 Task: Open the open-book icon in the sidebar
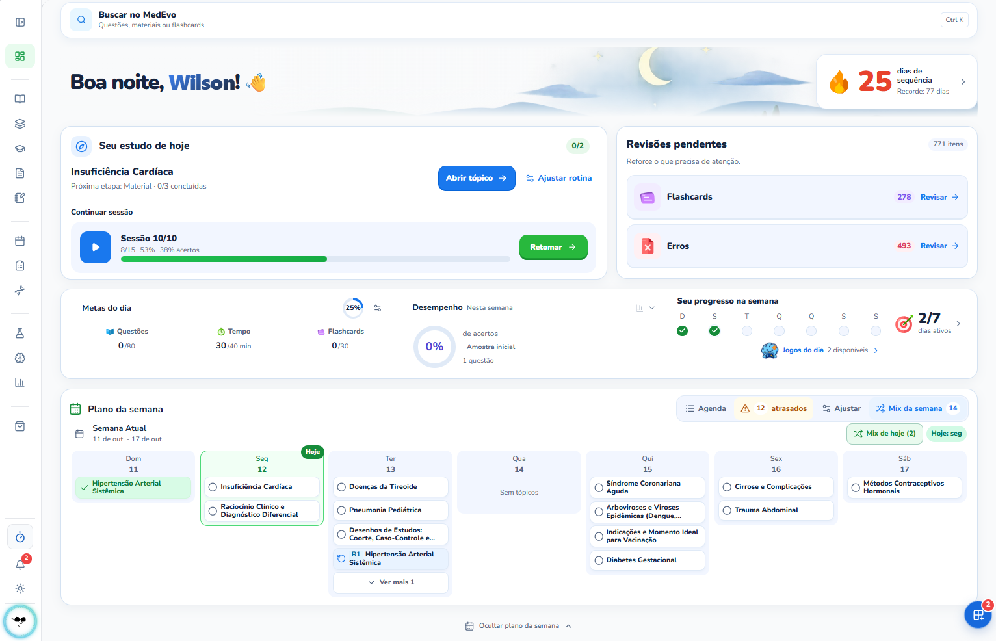(x=20, y=99)
